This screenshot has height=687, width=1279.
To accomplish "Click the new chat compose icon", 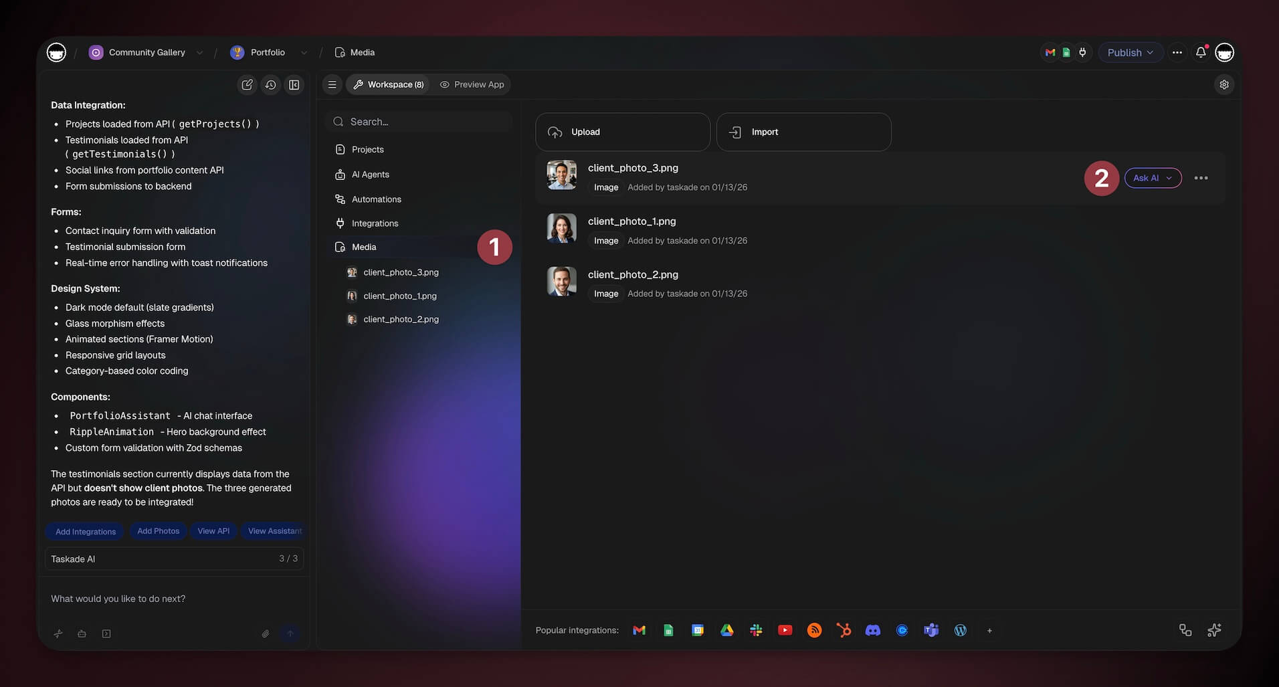I will coord(247,85).
